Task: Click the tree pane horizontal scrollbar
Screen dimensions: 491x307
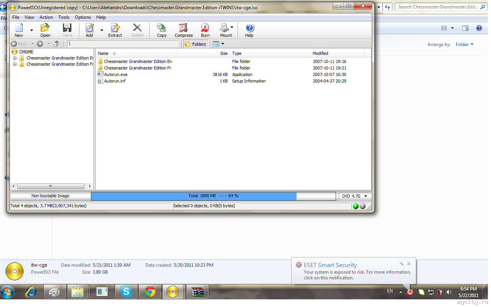Action: pyautogui.click(x=51, y=186)
